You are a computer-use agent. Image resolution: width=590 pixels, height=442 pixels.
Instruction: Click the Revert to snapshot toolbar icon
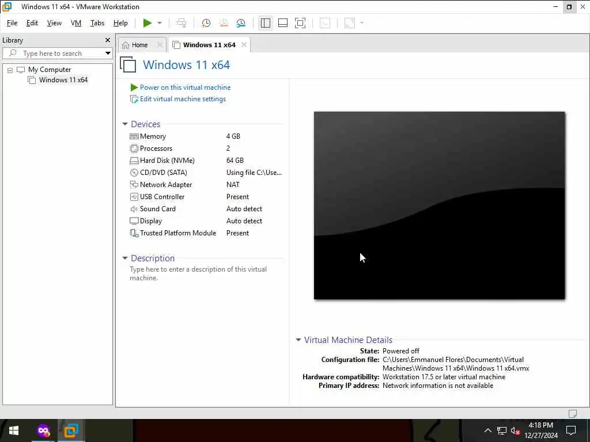point(224,23)
